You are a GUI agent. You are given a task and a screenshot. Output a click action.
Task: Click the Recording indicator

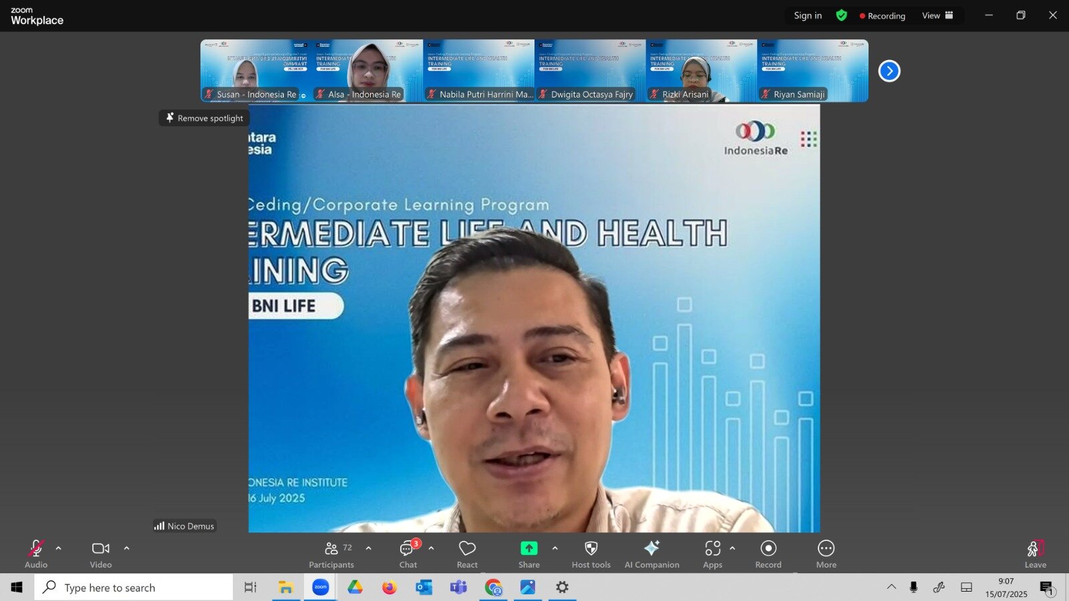(883, 15)
